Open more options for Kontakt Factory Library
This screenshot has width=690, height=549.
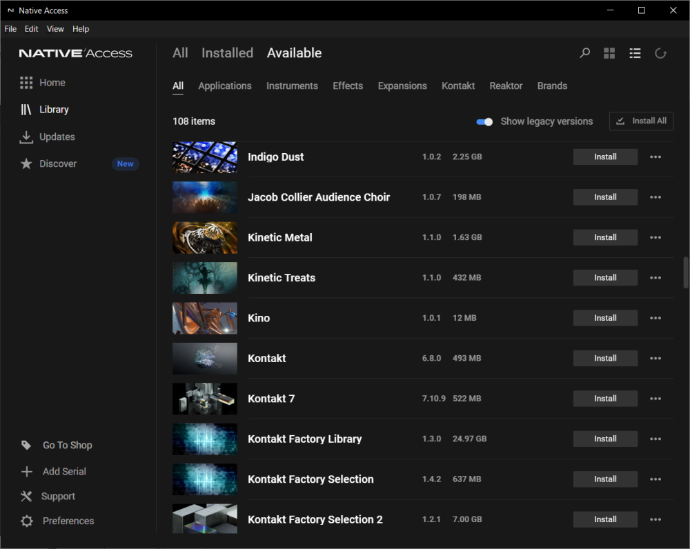(x=655, y=439)
